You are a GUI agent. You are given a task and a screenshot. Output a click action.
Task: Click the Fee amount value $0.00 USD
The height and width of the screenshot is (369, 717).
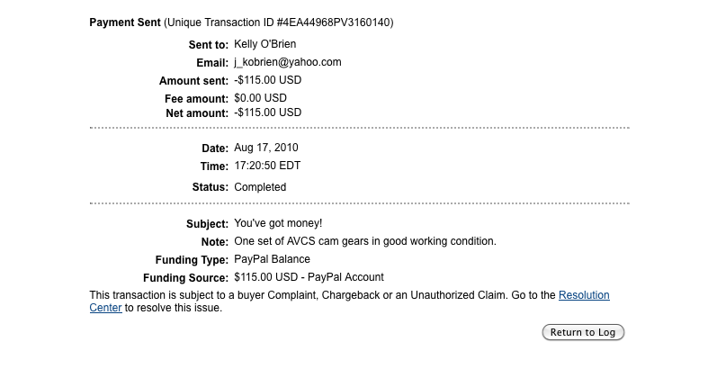coord(260,97)
